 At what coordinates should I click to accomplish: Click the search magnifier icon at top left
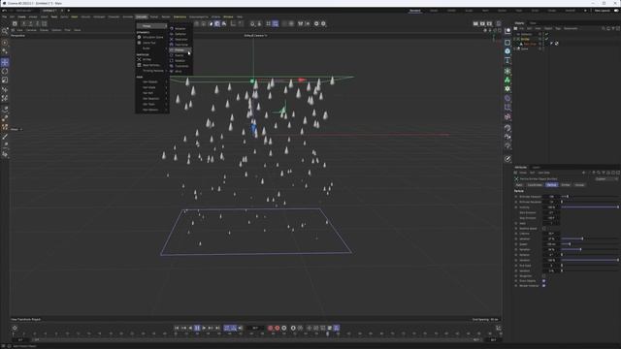5,31
